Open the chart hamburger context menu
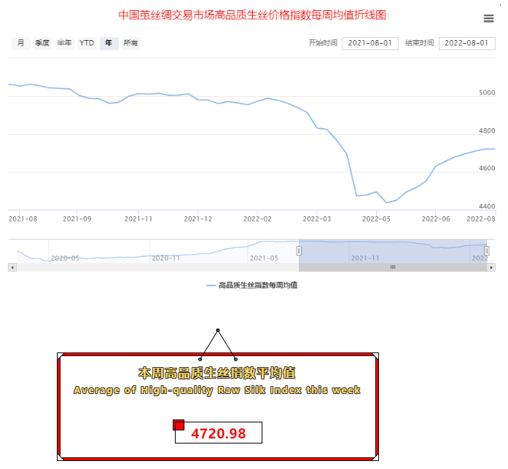Image resolution: width=508 pixels, height=469 pixels. pyautogui.click(x=488, y=19)
